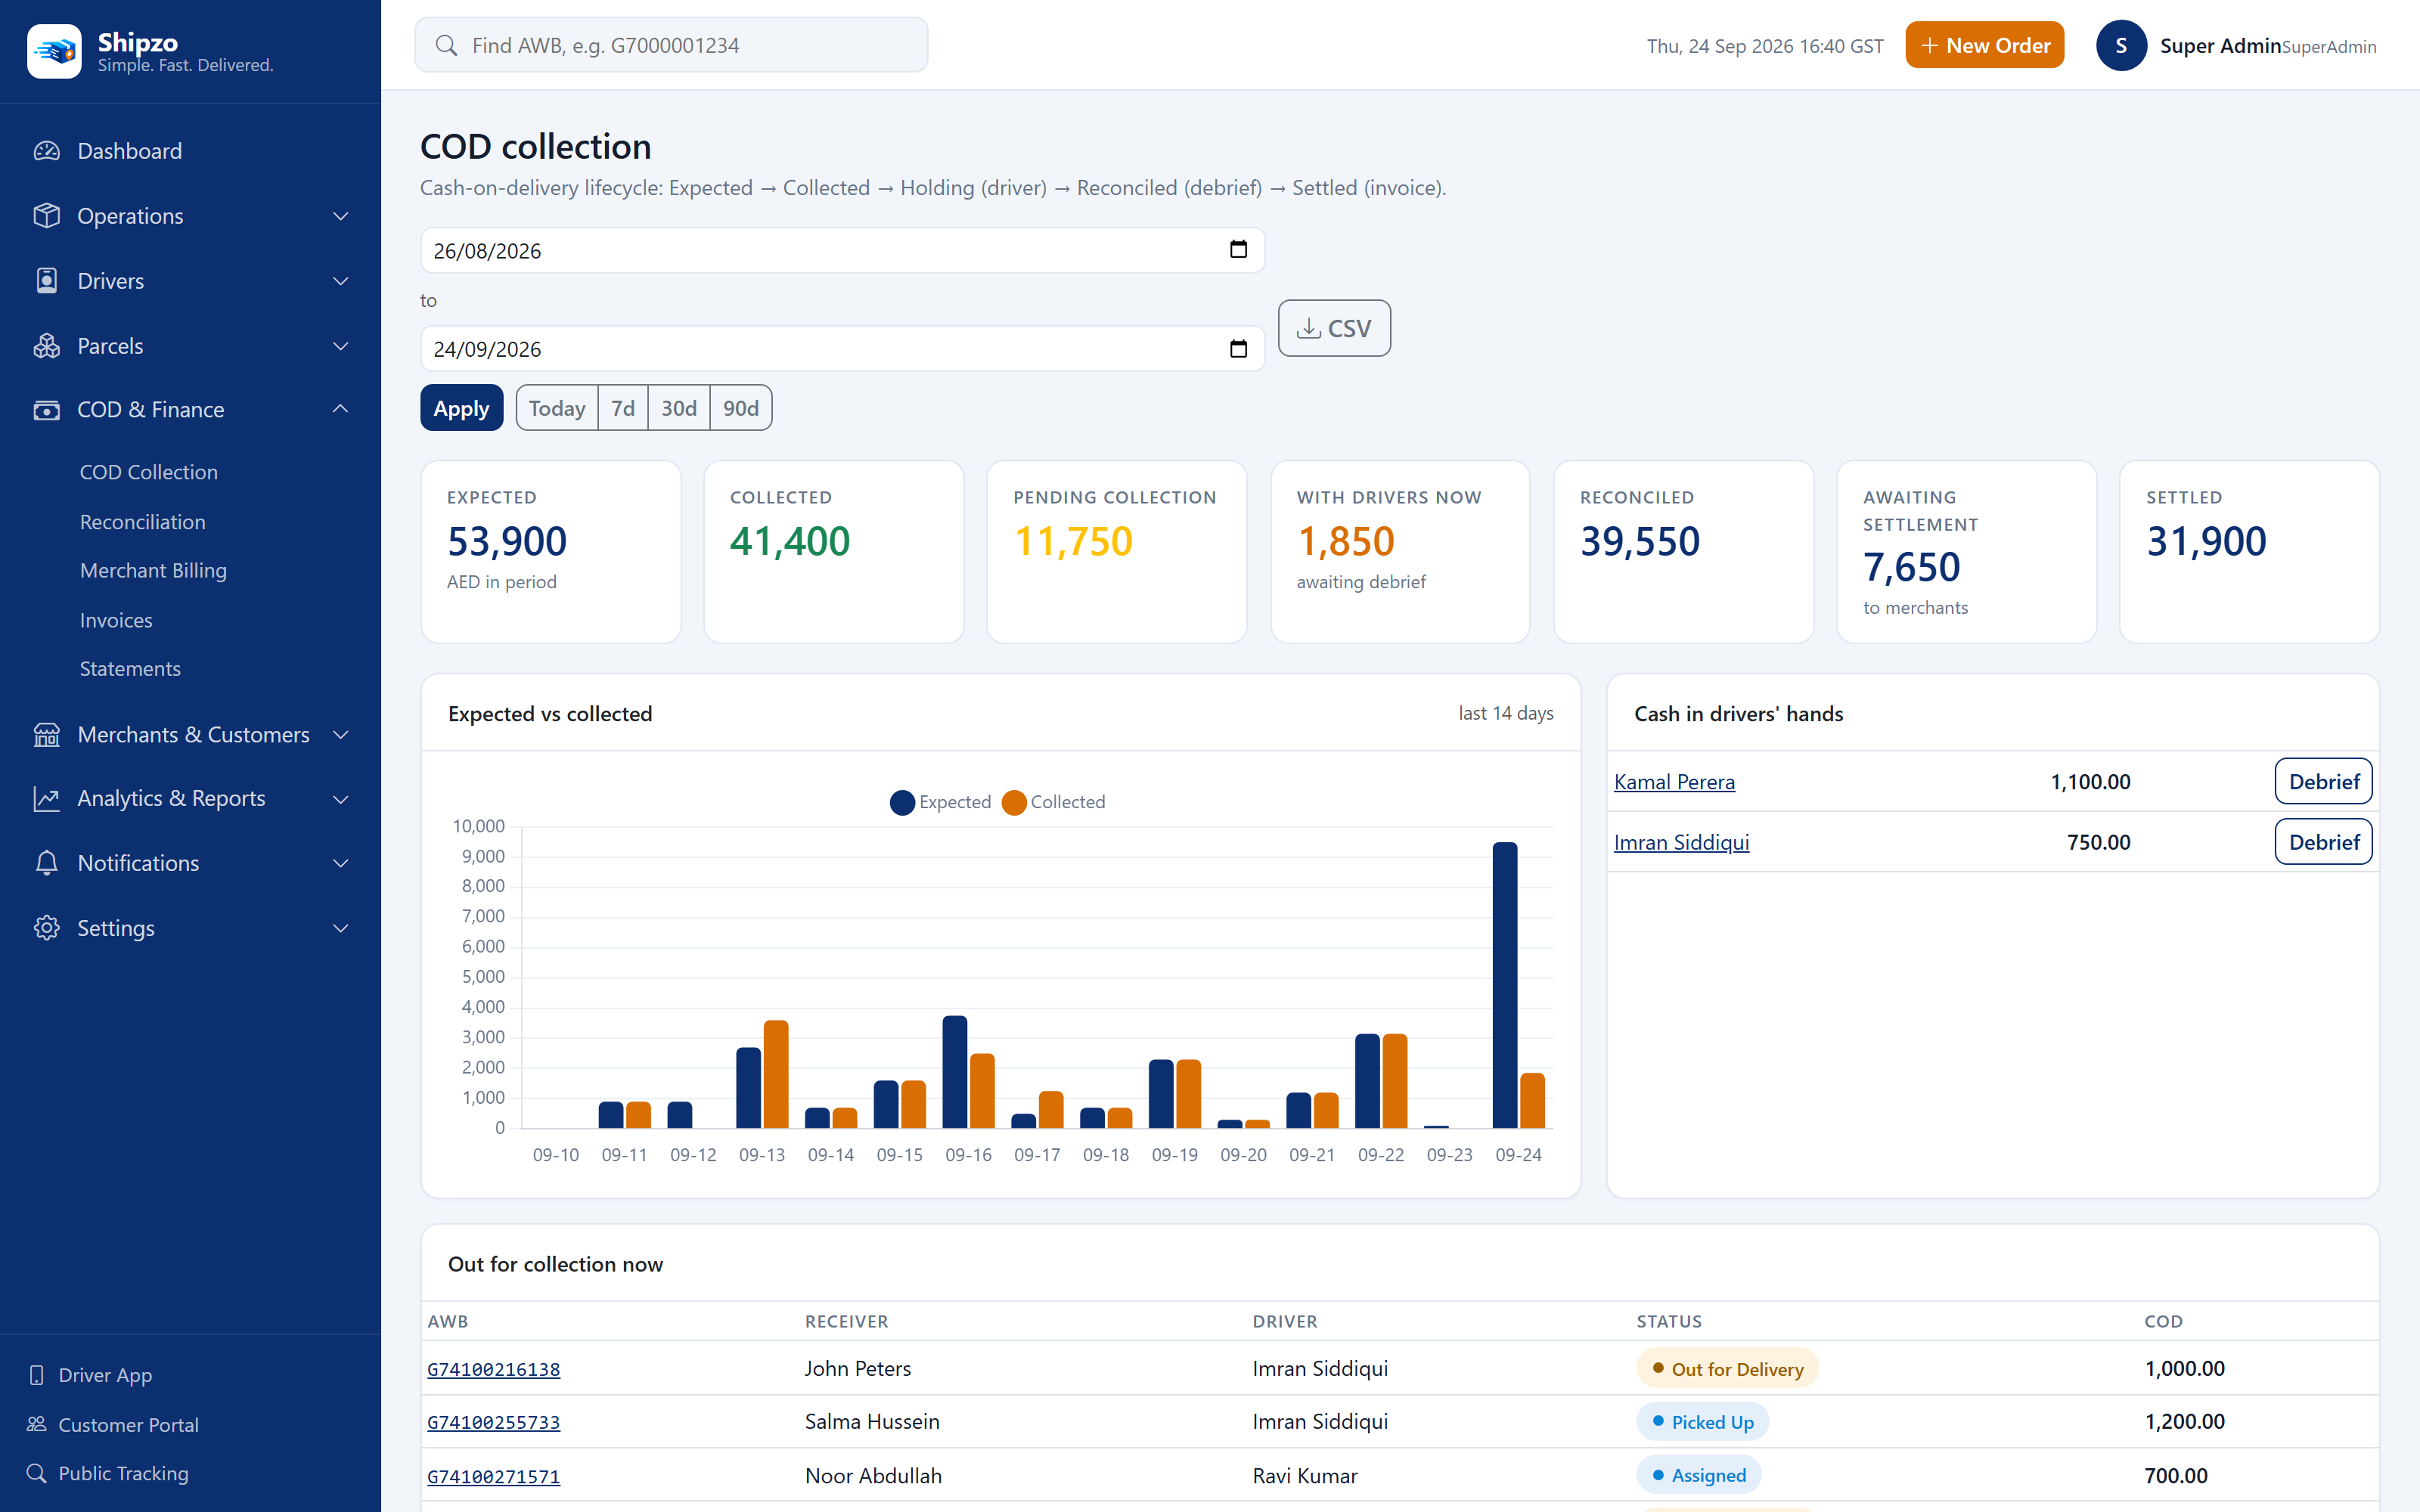Viewport: 2420px width, 1512px height.
Task: Click the Shipzo logo icon
Action: [x=54, y=50]
